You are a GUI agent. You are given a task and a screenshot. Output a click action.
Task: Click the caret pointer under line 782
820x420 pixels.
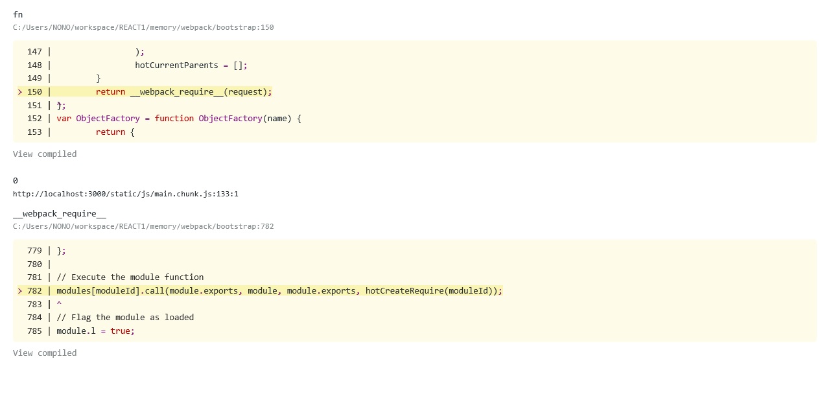[59, 305]
